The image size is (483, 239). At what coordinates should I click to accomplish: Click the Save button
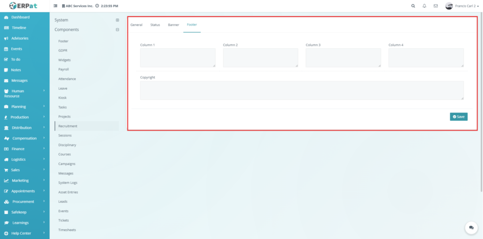pyautogui.click(x=458, y=117)
